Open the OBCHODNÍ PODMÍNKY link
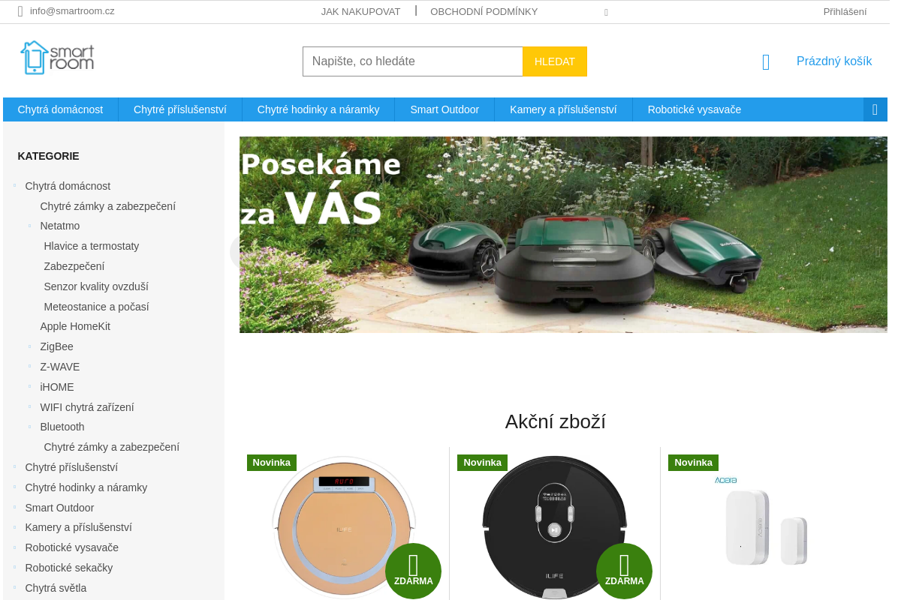 point(484,11)
